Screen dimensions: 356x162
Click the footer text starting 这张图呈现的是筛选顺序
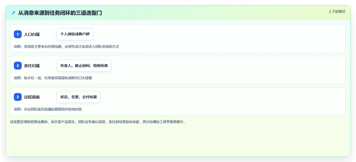[98, 122]
